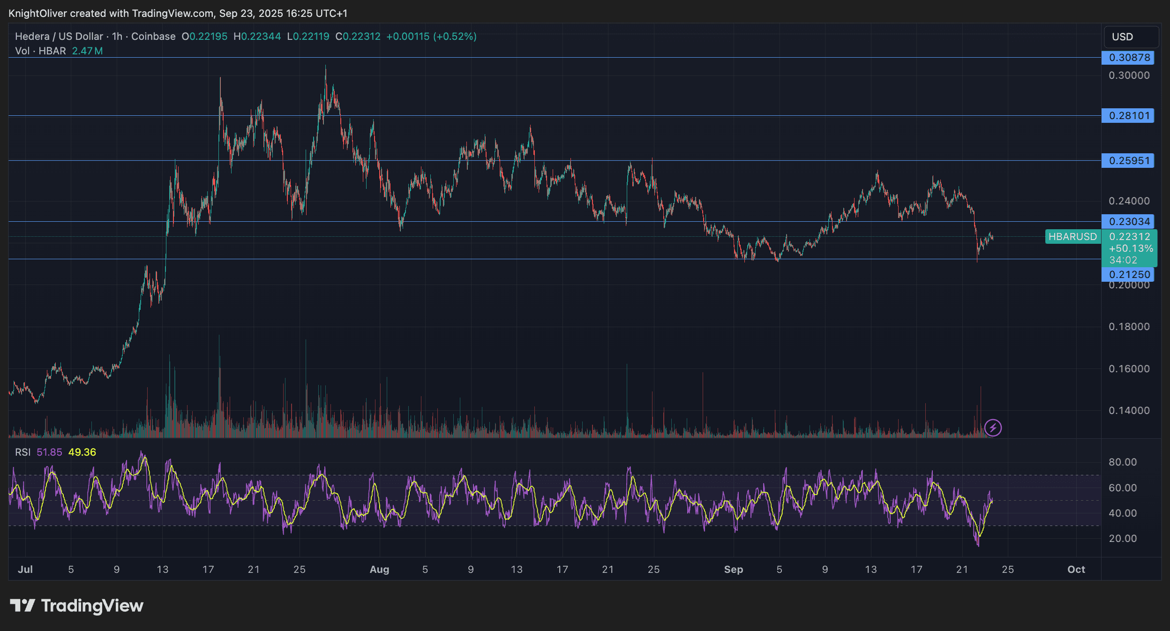
Task: Click the HBARUSD current price label
Action: tap(1073, 237)
